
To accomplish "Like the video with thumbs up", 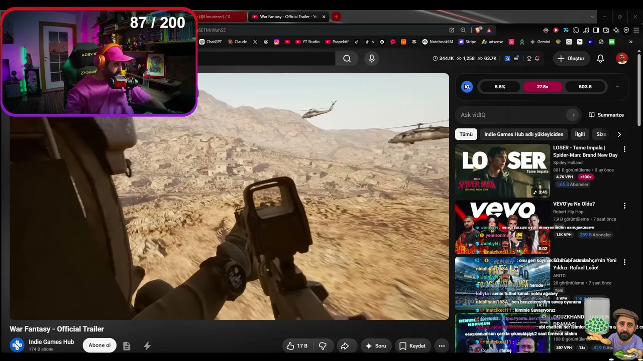I will (297, 346).
